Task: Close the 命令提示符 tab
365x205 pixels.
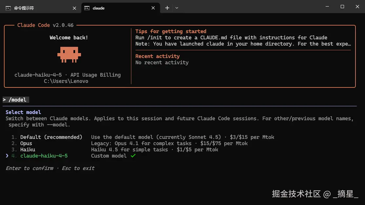Action: tap(74, 8)
